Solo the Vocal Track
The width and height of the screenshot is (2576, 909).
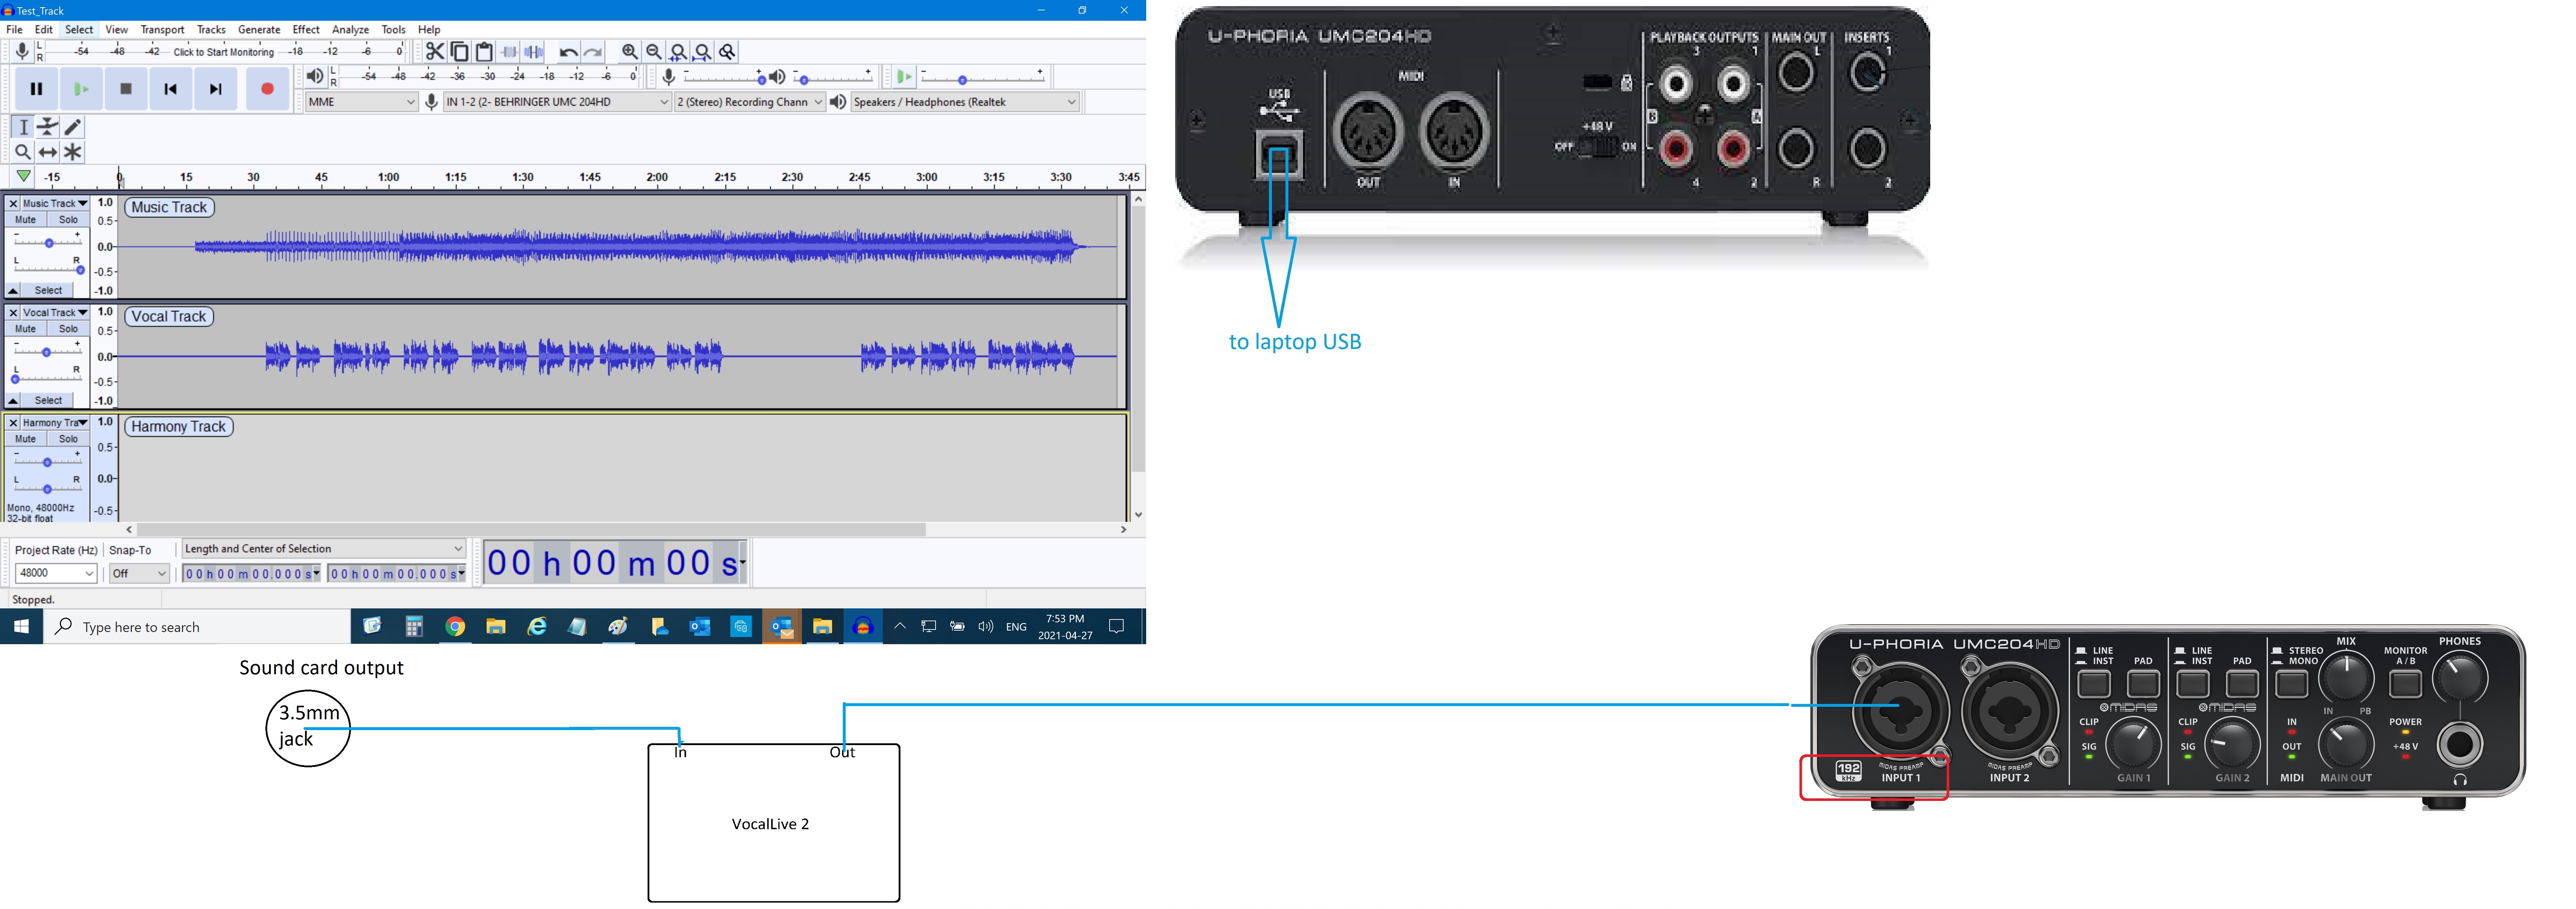tap(68, 329)
